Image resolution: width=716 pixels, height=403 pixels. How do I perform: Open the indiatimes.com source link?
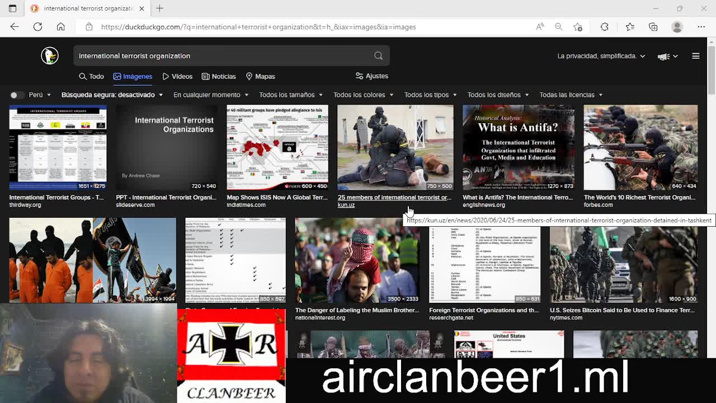[246, 205]
